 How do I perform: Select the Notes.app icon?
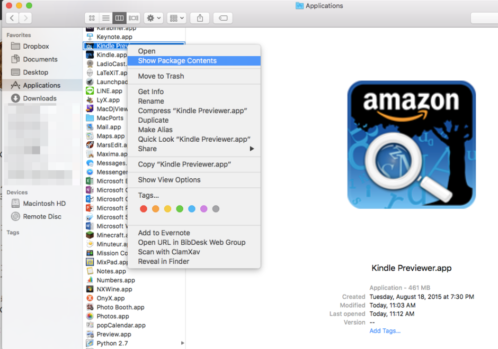(x=90, y=271)
